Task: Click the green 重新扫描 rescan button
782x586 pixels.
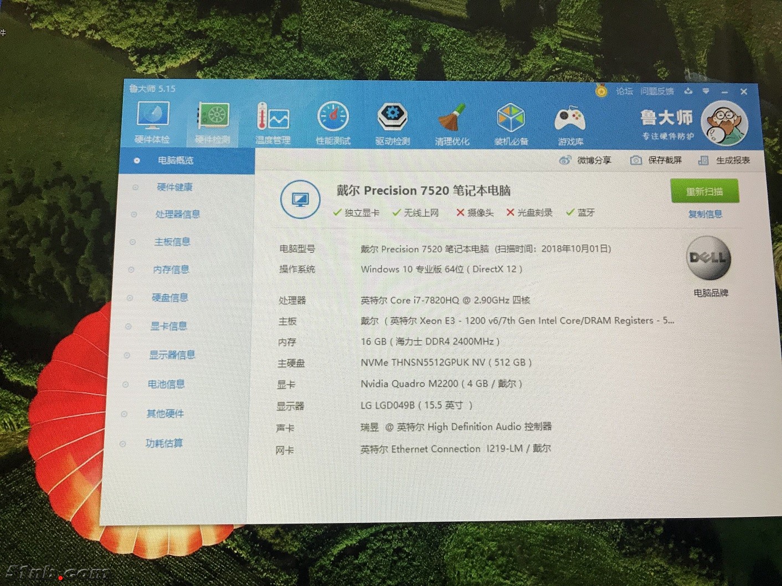Action: pyautogui.click(x=704, y=191)
